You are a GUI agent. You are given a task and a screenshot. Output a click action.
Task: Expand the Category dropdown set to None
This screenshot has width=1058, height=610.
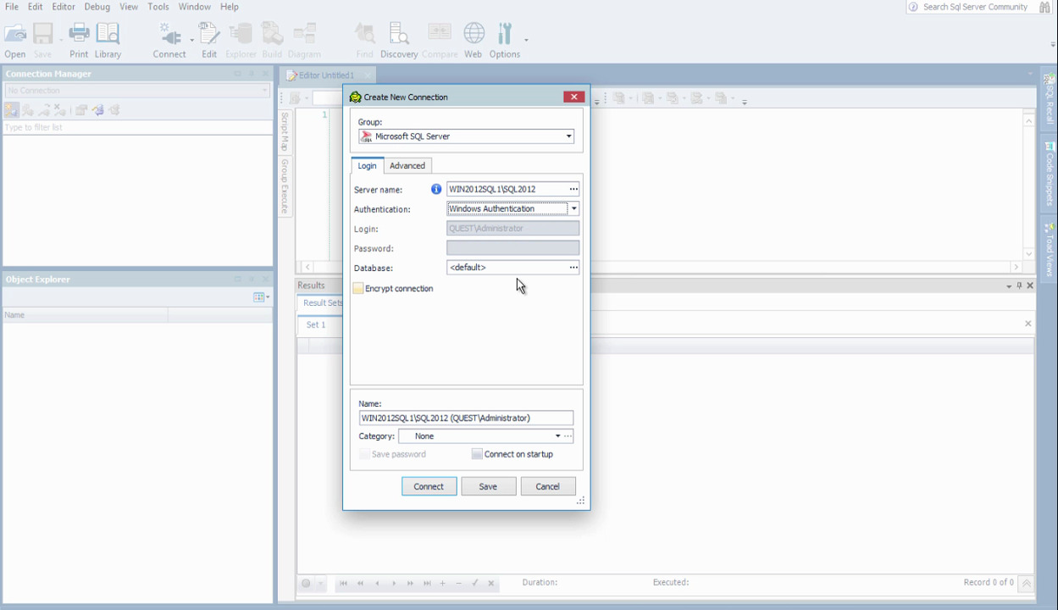click(557, 436)
